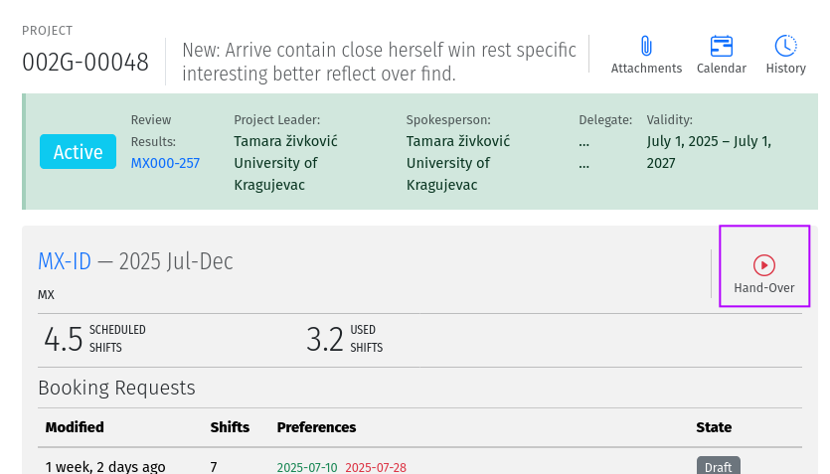The image size is (830, 474).
Task: Click the Preferences column header
Action: tap(316, 427)
